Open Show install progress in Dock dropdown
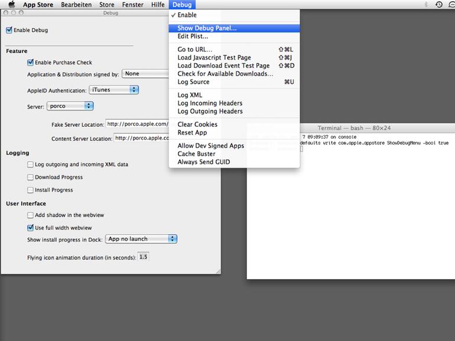Viewport: 455px width, 341px height. pyautogui.click(x=141, y=239)
